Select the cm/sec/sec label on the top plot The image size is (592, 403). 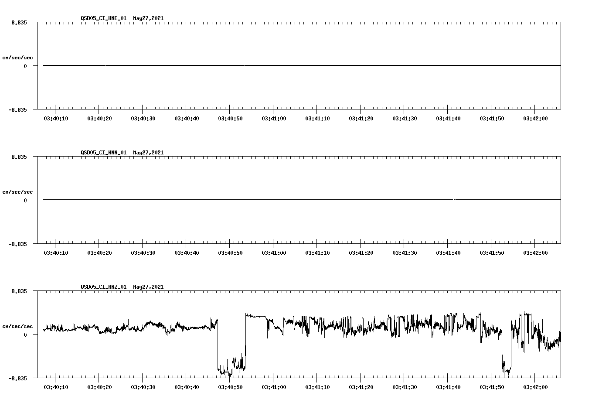click(18, 57)
